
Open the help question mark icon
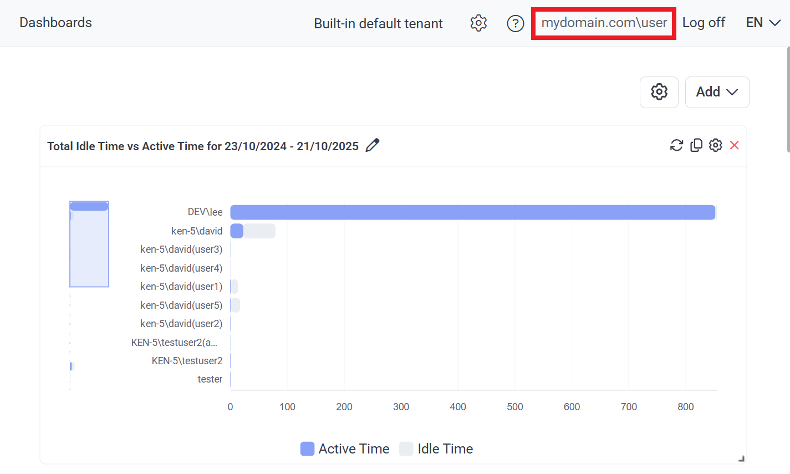tap(515, 23)
